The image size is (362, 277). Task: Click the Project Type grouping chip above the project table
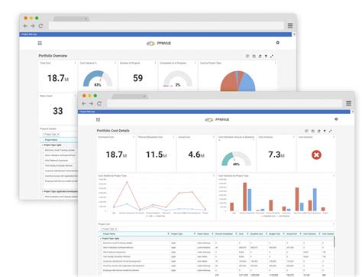(108, 229)
